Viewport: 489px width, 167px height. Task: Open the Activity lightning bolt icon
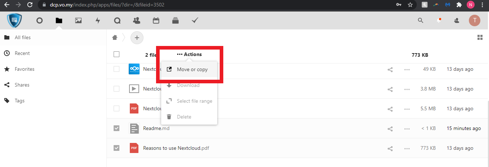[98, 21]
